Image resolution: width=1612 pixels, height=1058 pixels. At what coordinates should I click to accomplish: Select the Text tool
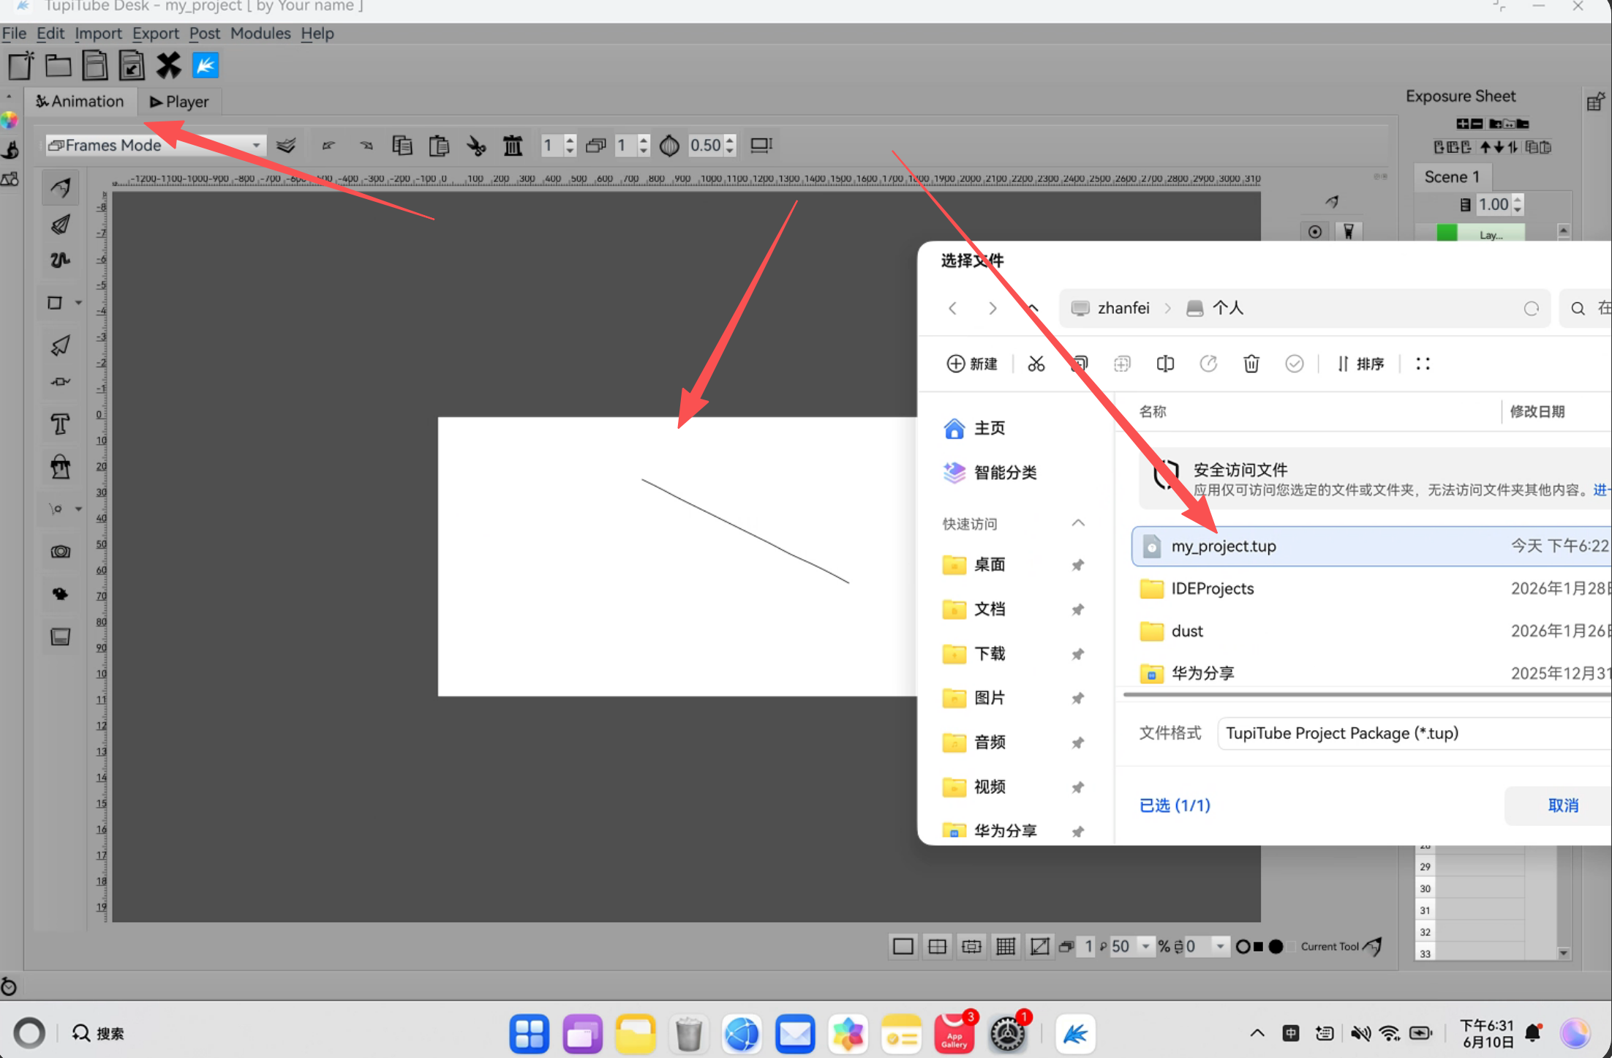[x=61, y=424]
